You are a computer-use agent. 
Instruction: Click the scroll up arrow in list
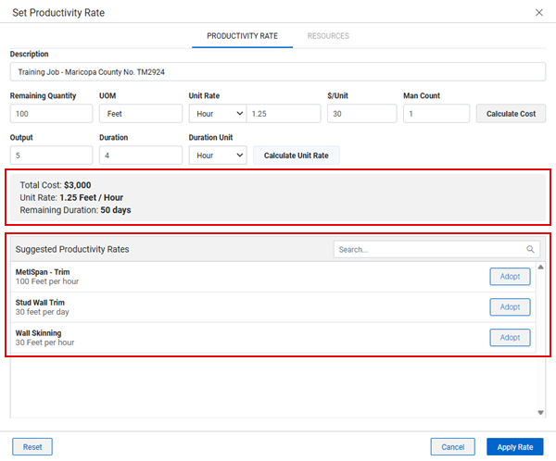(x=540, y=268)
